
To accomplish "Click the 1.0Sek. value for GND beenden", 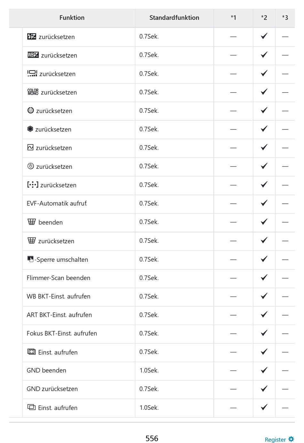I will [149, 371].
